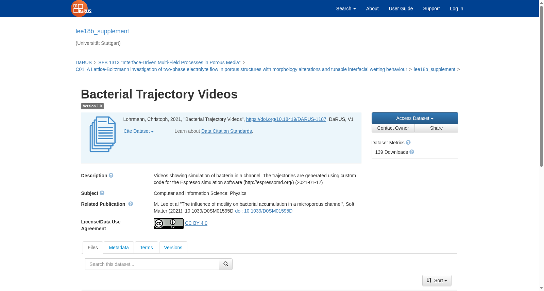The width and height of the screenshot is (544, 291).
Task: Select the Files tab
Action: (93, 248)
